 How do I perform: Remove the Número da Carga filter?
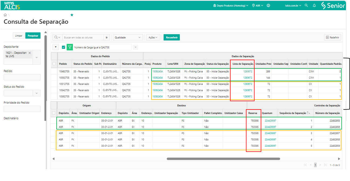[x=136, y=47]
